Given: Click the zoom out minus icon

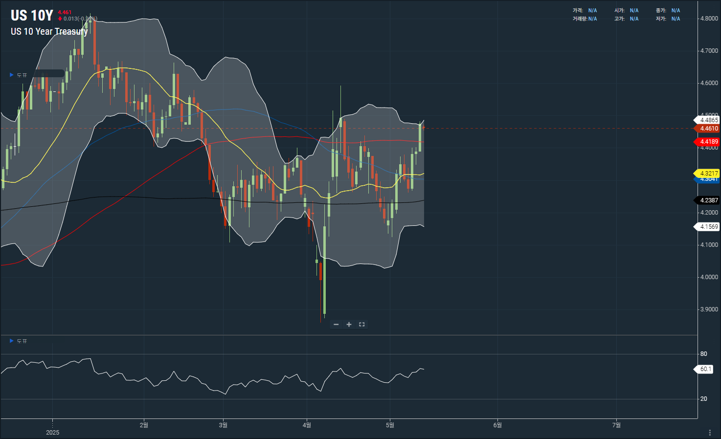Looking at the screenshot, I should [x=336, y=325].
